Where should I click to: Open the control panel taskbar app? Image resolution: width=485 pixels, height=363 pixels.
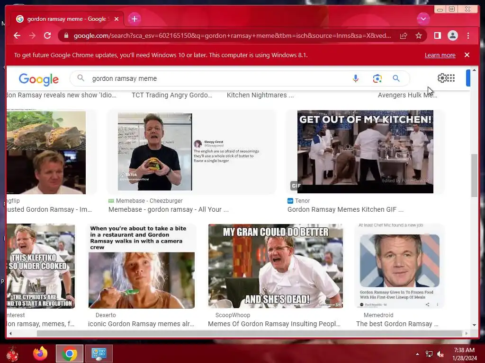tap(99, 354)
